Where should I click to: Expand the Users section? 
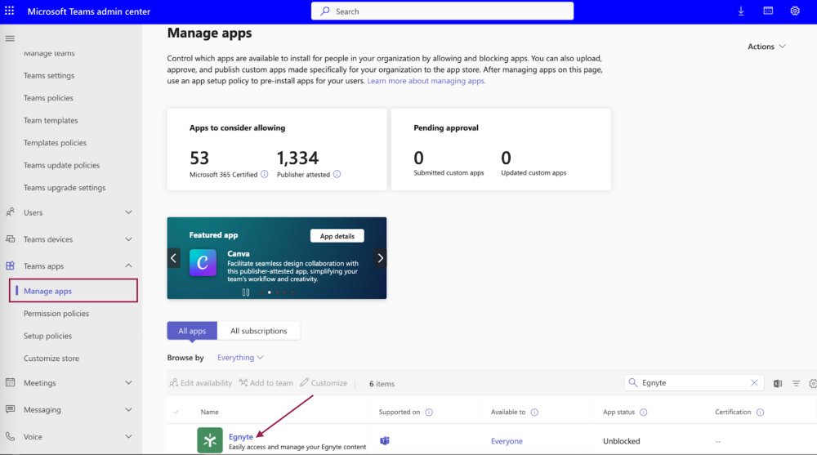(x=129, y=212)
